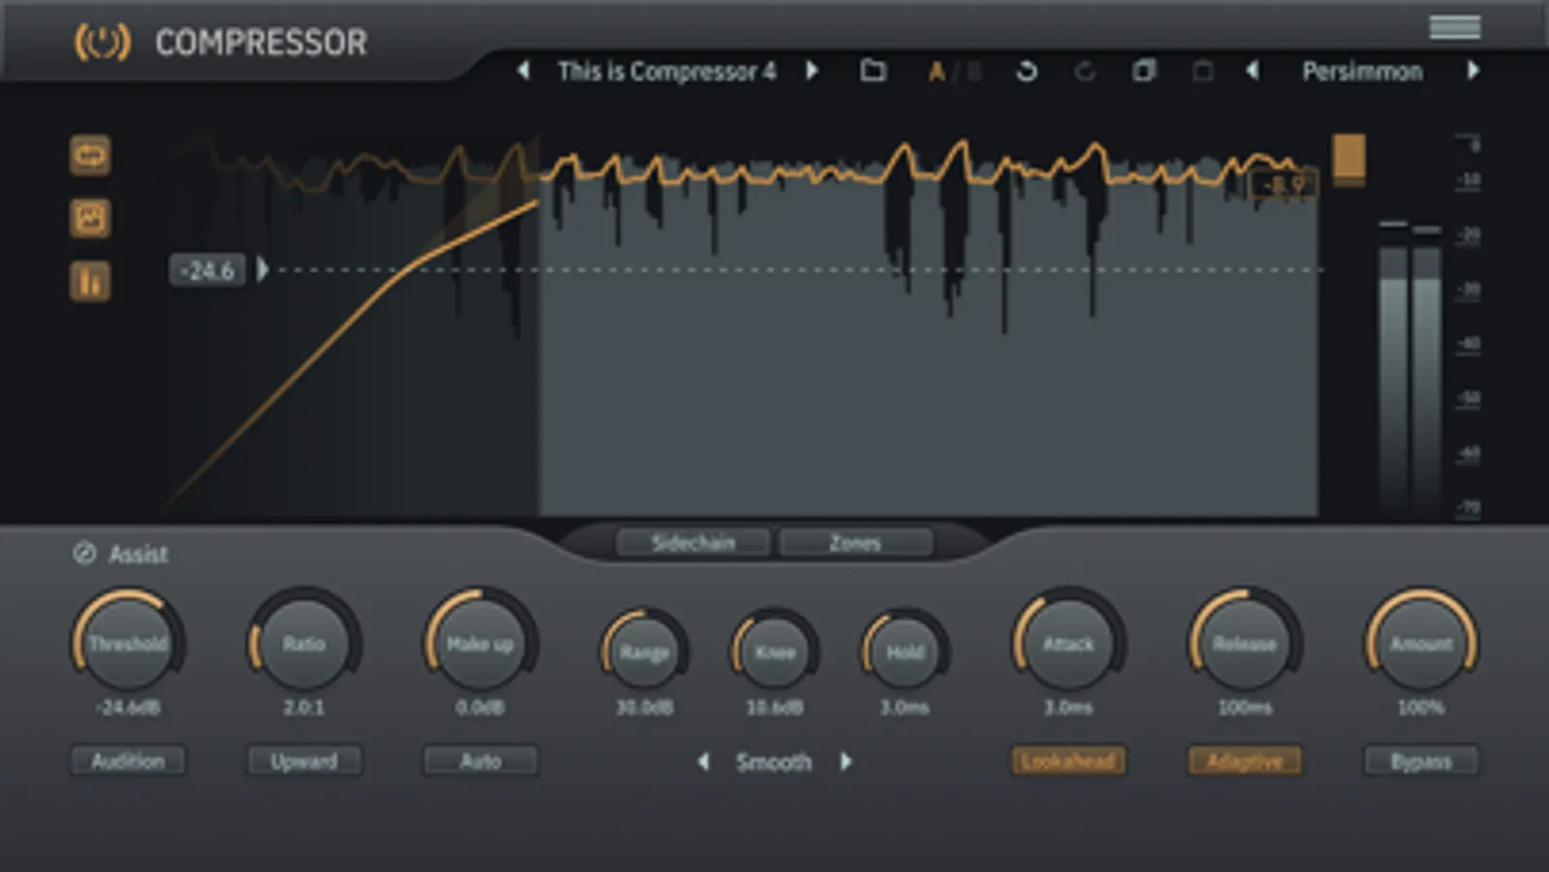Viewport: 1549px width, 872px height.
Task: Click the plugin power icon beside COMPRESSOR
Action: click(x=102, y=43)
